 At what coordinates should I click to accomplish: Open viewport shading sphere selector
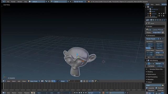pos(43,81)
